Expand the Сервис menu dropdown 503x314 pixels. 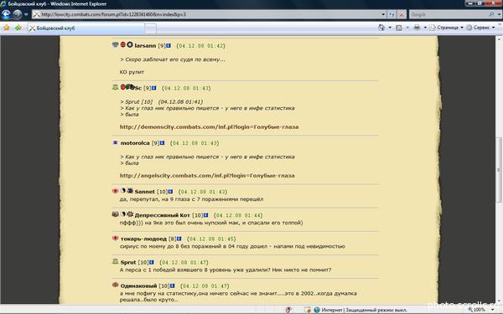[494, 28]
